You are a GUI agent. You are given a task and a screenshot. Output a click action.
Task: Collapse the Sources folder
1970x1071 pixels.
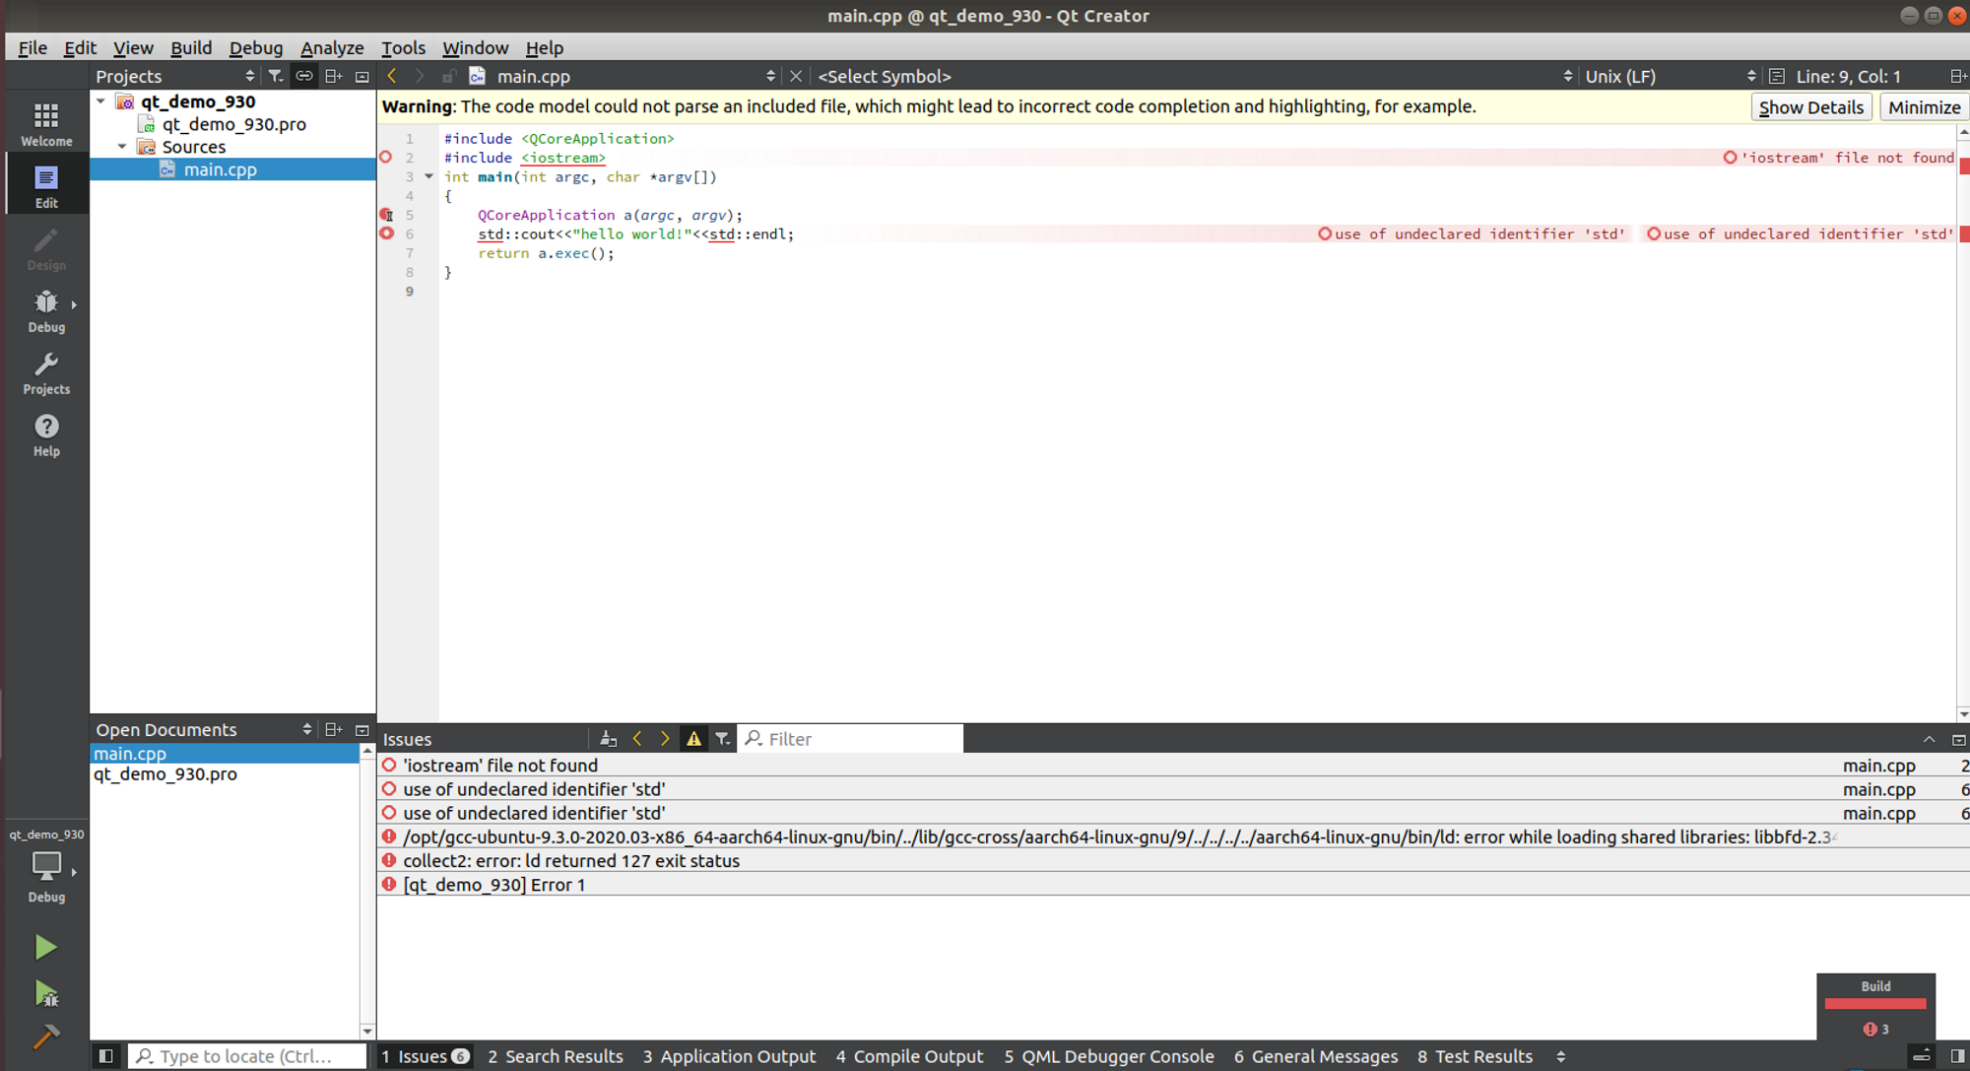coord(122,147)
